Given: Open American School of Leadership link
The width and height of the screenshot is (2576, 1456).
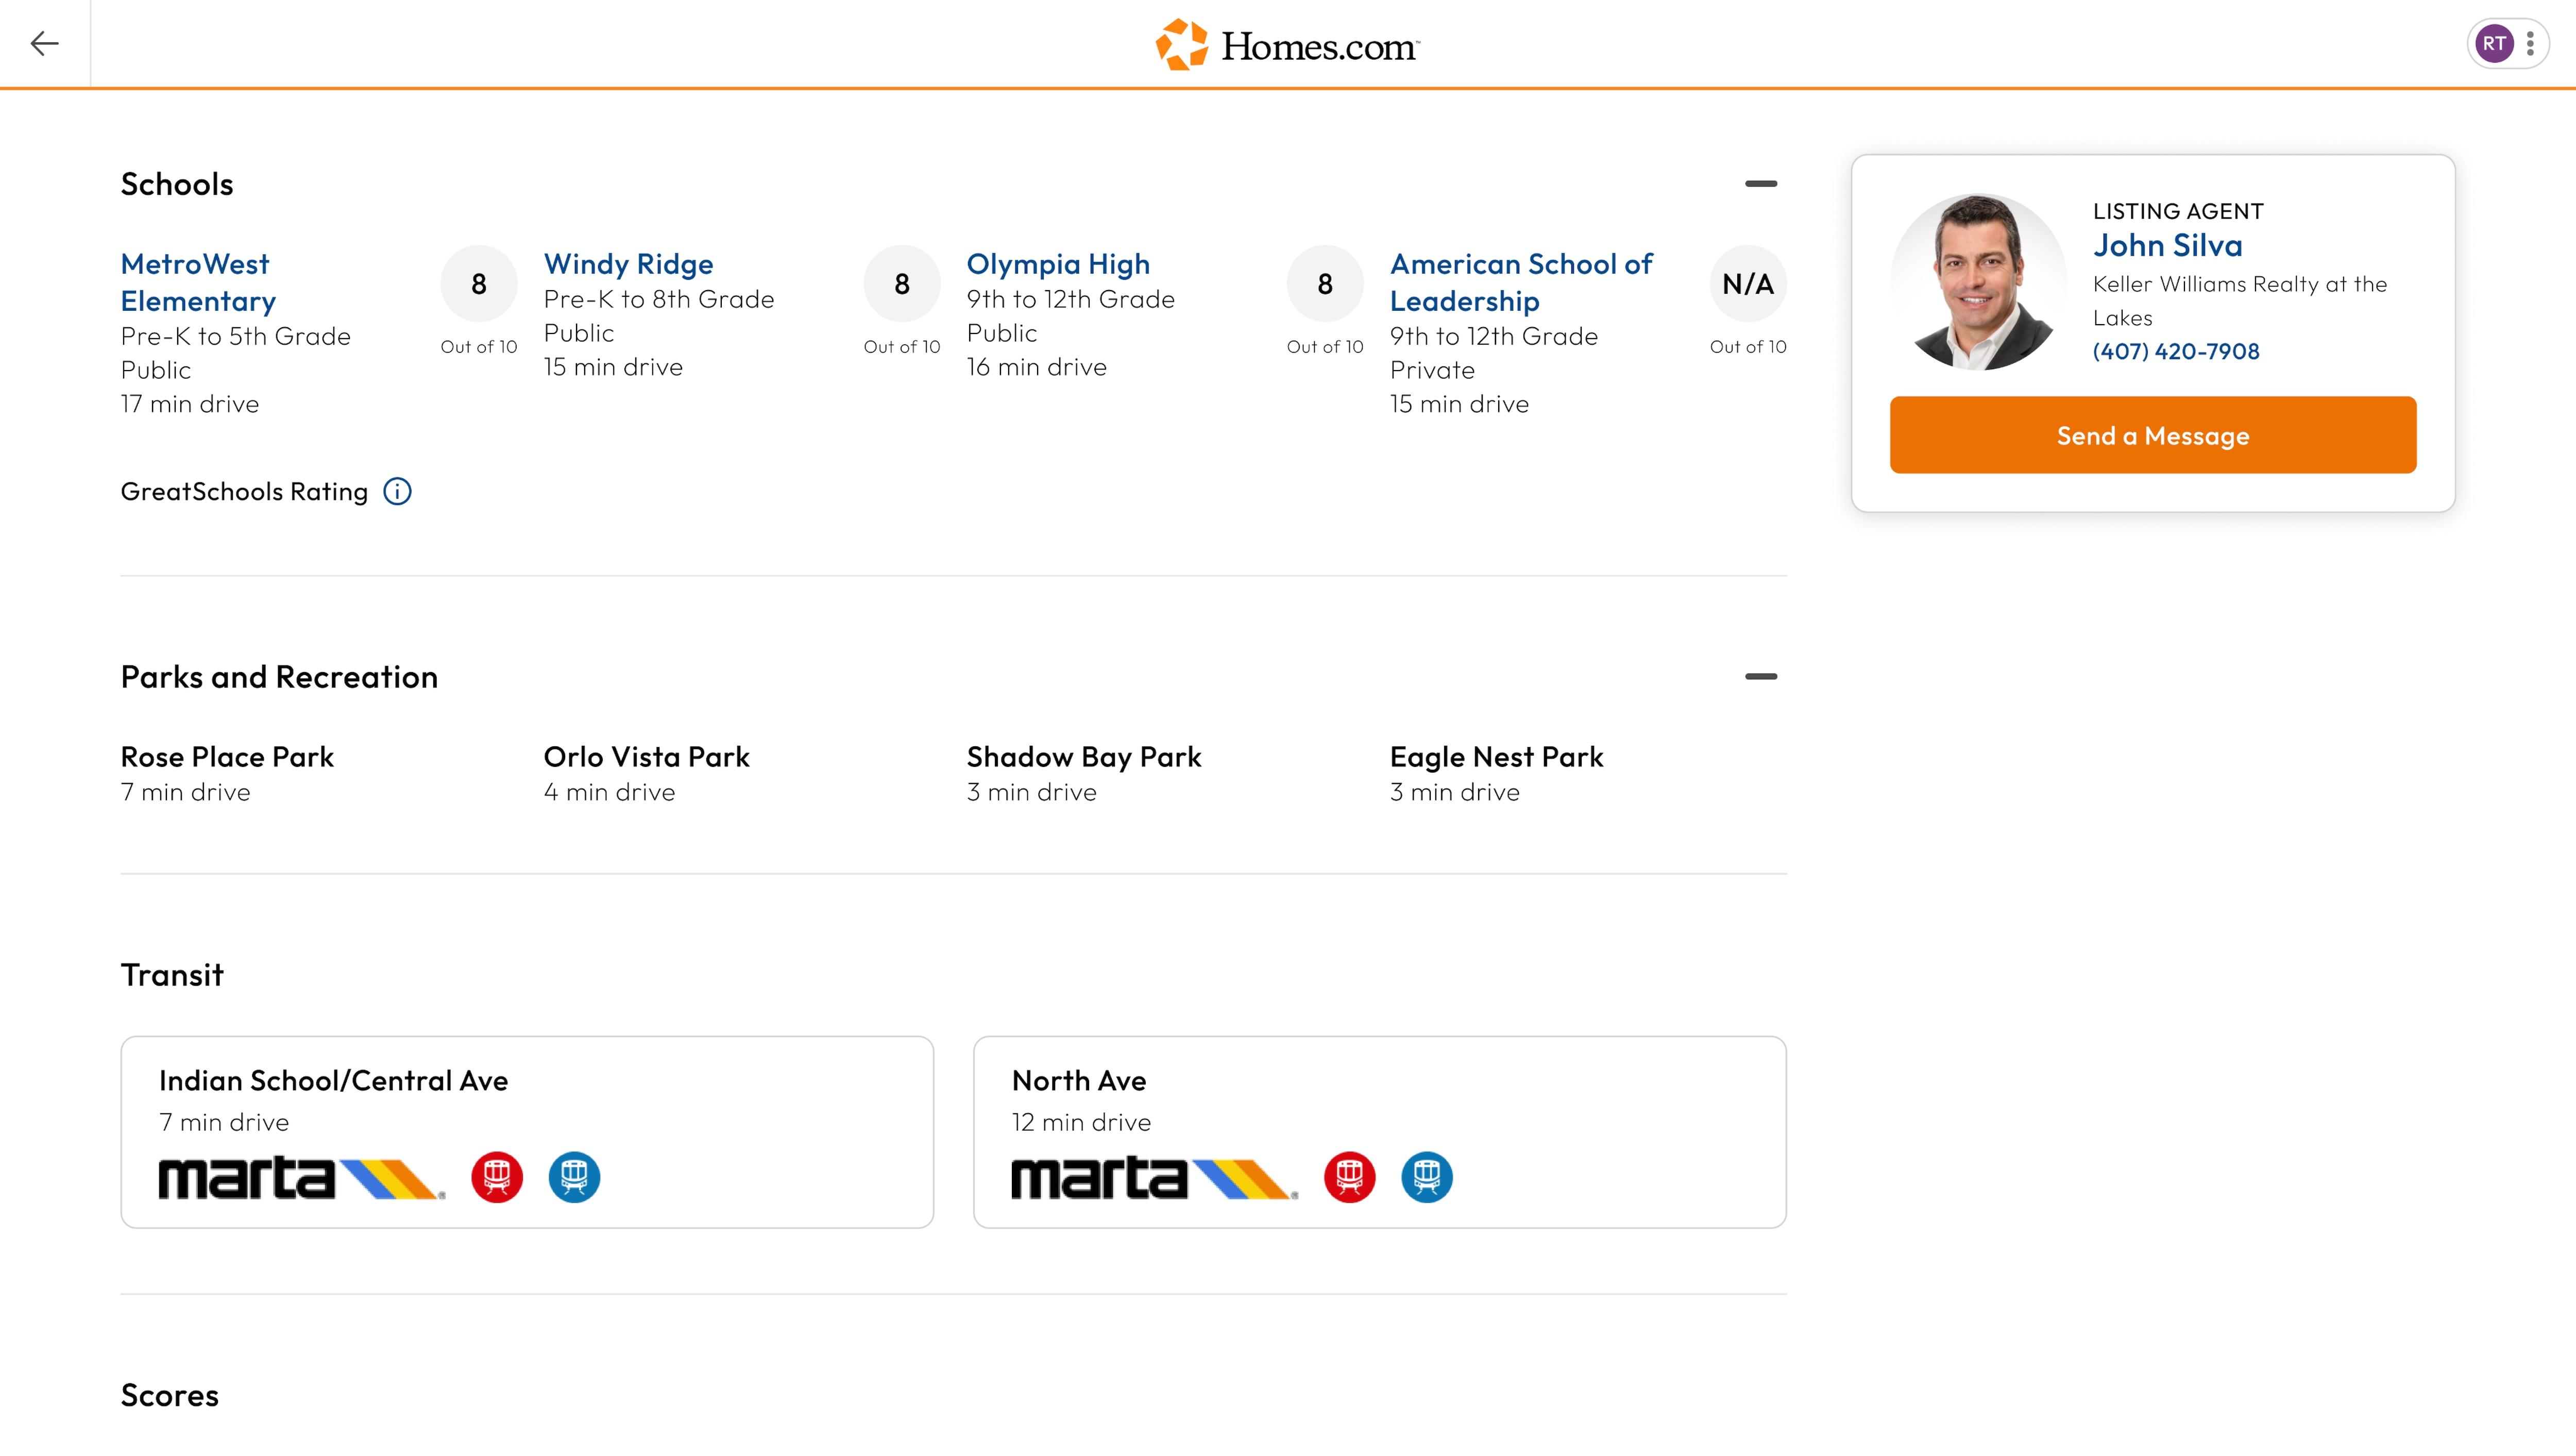Looking at the screenshot, I should (x=1521, y=282).
